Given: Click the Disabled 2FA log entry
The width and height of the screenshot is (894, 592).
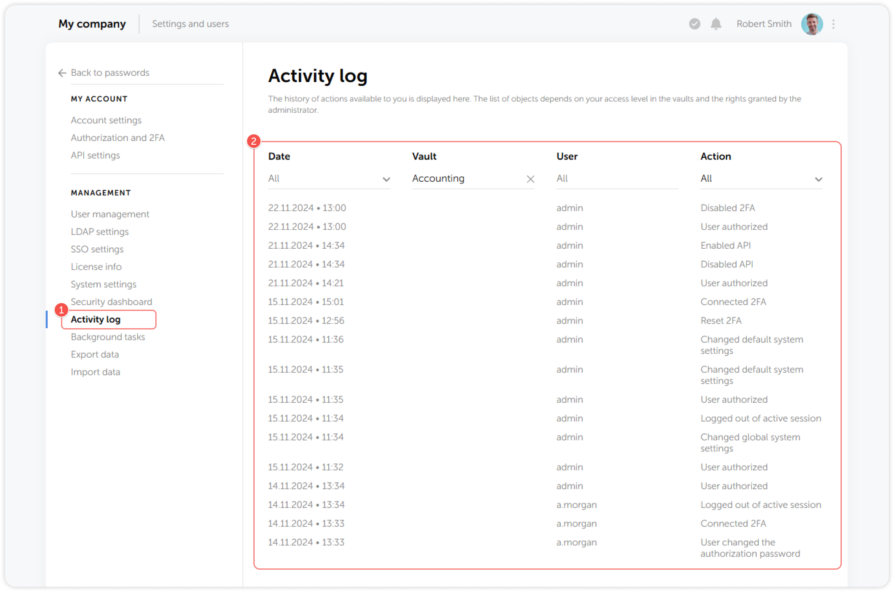Looking at the screenshot, I should (x=728, y=207).
